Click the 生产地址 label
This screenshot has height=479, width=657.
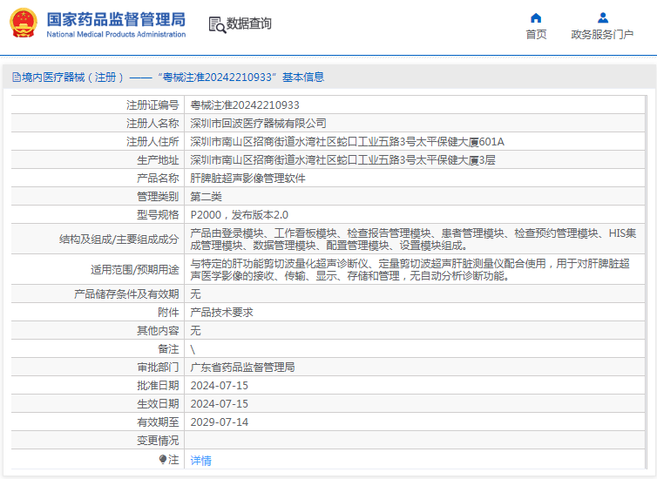pos(158,160)
